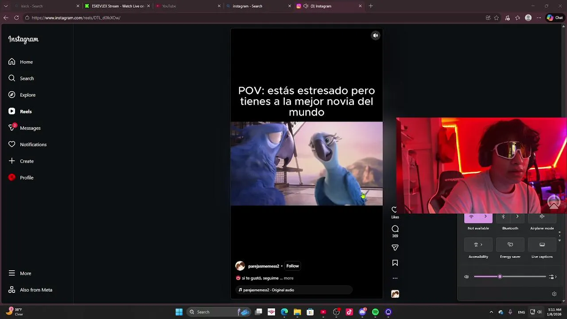Open Spotify from the taskbar
This screenshot has width=567, height=319.
click(376, 312)
